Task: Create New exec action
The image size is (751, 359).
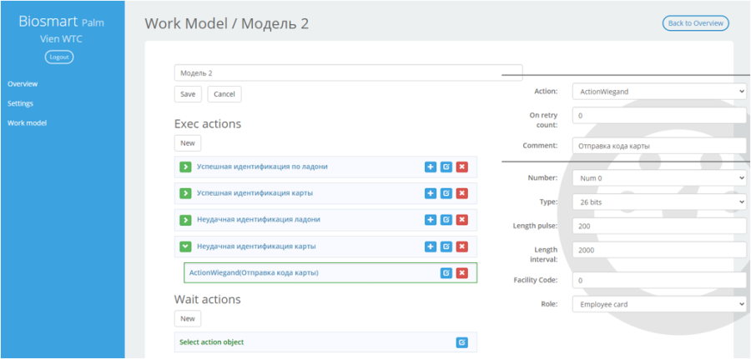Action: coord(188,143)
